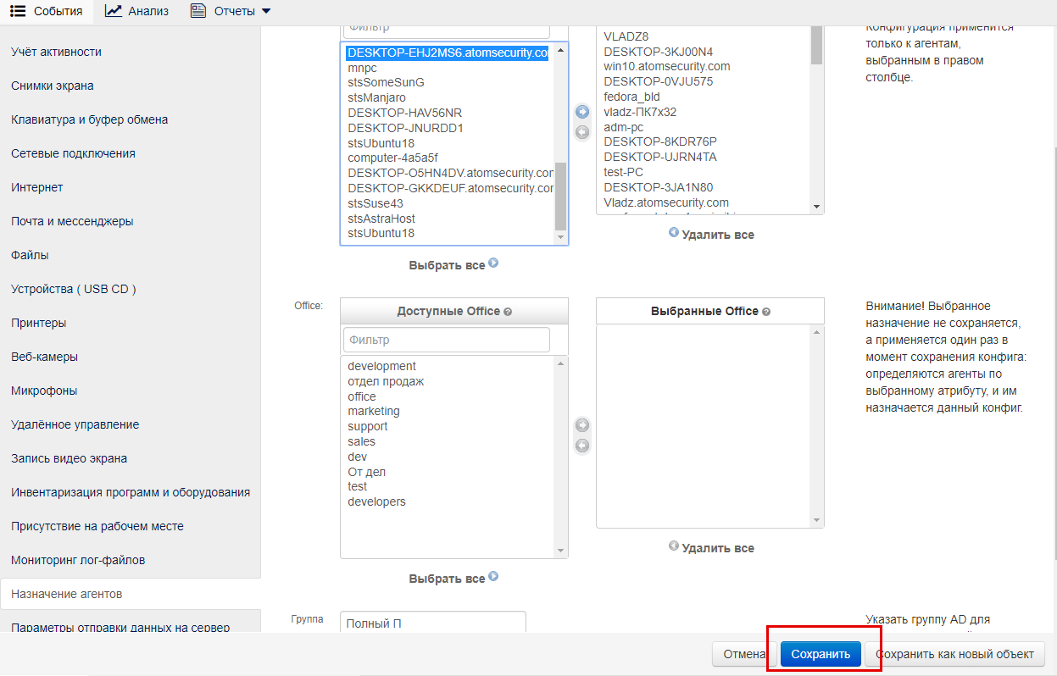Click move-right arrow between Office lists

coord(581,425)
